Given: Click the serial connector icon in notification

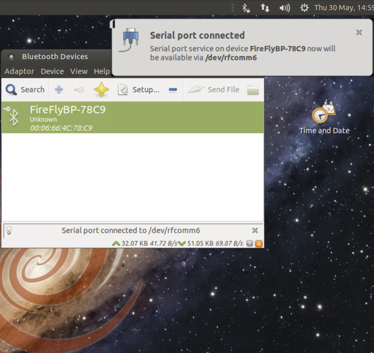Looking at the screenshot, I should (129, 40).
